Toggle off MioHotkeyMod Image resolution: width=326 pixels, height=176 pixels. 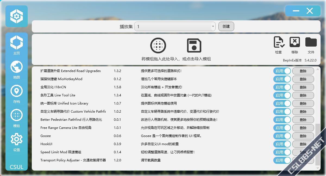tap(282, 79)
